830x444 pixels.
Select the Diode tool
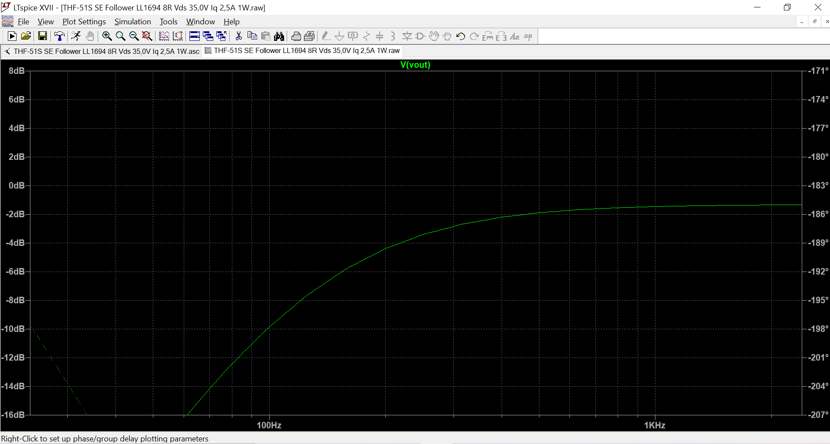[x=407, y=36]
